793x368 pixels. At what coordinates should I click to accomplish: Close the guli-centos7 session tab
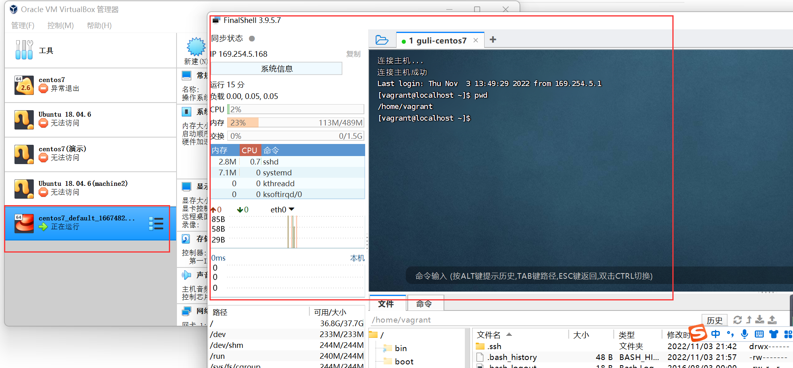(476, 40)
